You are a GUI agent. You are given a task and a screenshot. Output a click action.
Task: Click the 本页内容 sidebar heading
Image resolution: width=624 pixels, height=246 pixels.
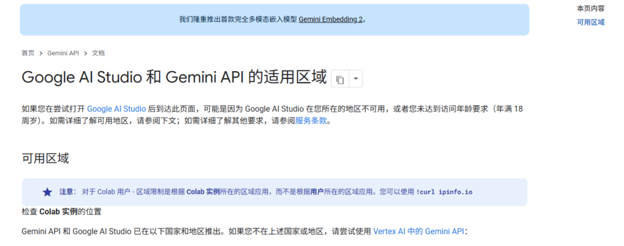coord(590,9)
